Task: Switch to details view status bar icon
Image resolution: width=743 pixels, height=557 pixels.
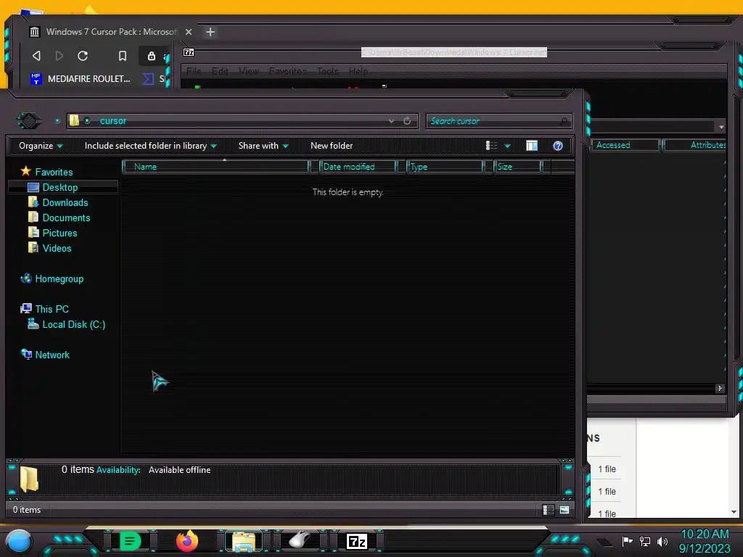Action: (x=549, y=510)
